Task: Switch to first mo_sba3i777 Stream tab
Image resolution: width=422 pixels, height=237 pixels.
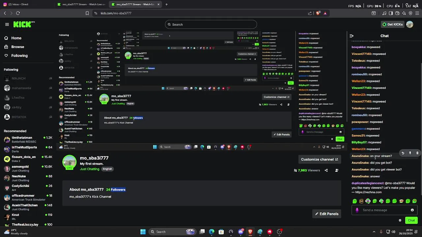Action: click(81, 4)
